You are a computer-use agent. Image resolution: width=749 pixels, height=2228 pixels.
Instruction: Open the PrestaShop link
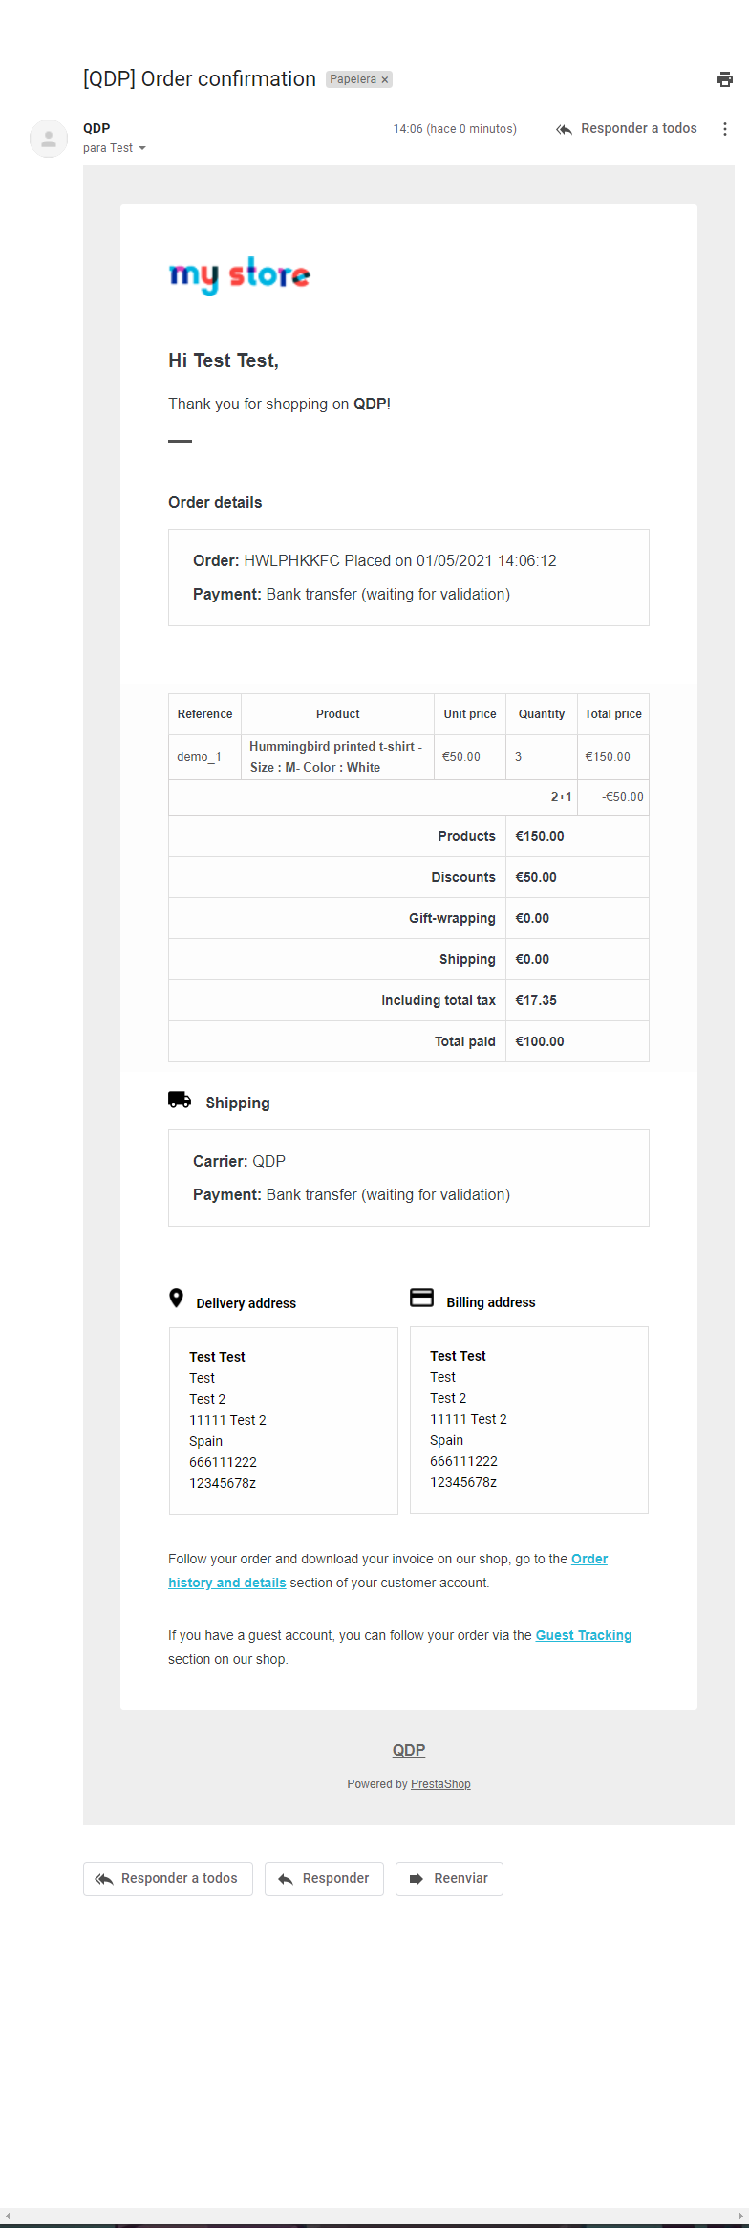click(x=440, y=1783)
